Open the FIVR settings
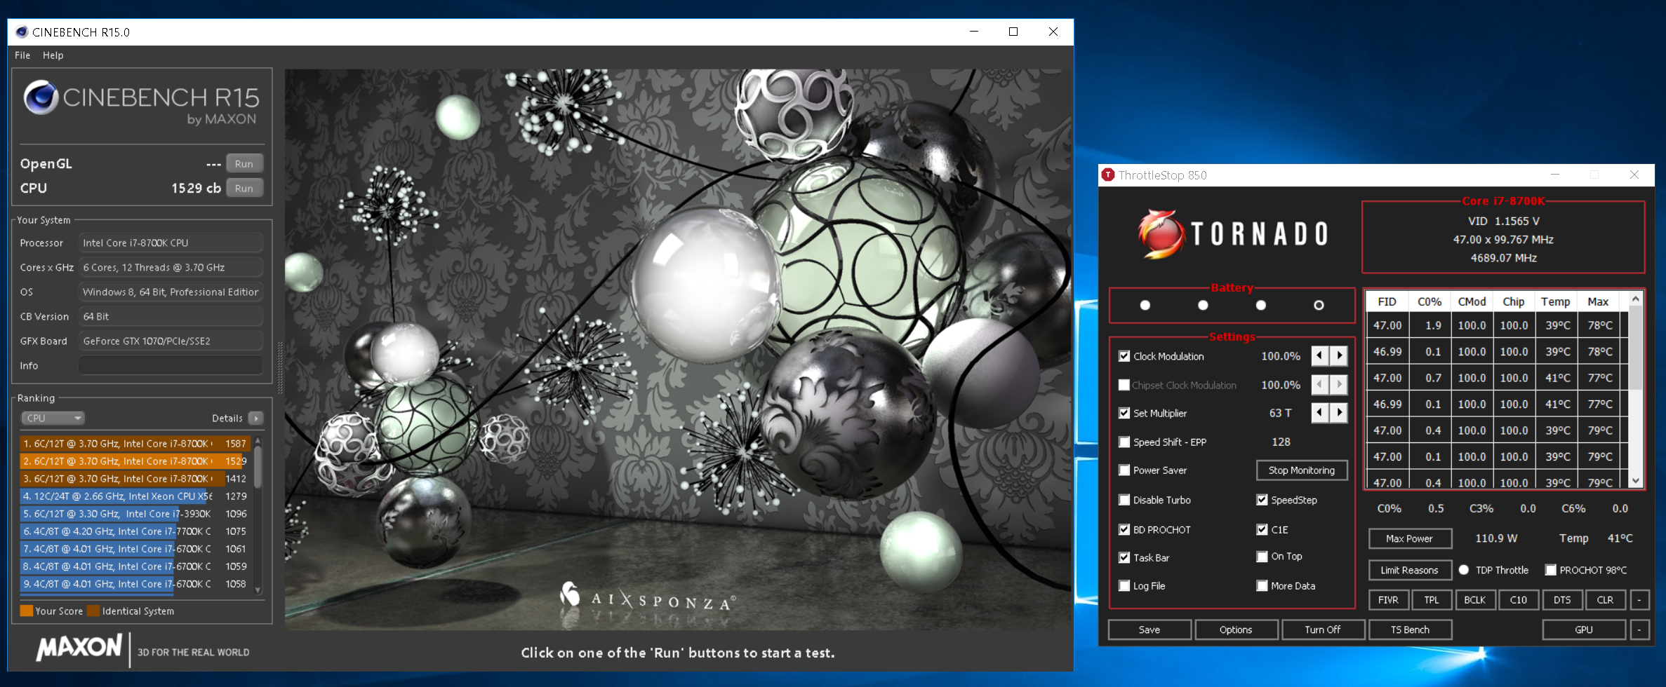This screenshot has width=1666, height=687. coord(1388,600)
